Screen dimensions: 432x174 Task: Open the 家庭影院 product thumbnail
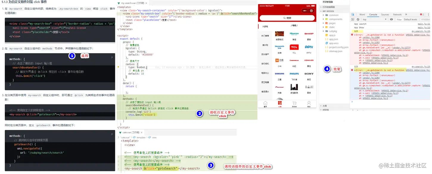point(294,87)
